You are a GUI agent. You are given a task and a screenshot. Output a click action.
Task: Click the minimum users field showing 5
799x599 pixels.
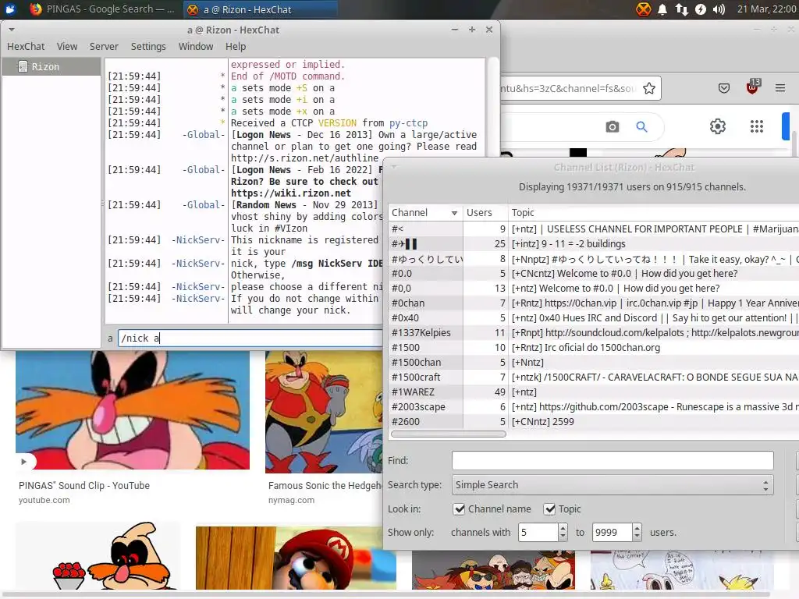pyautogui.click(x=538, y=532)
